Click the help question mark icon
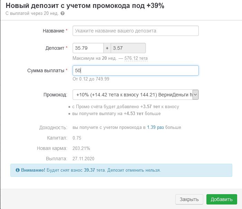 coord(63,13)
